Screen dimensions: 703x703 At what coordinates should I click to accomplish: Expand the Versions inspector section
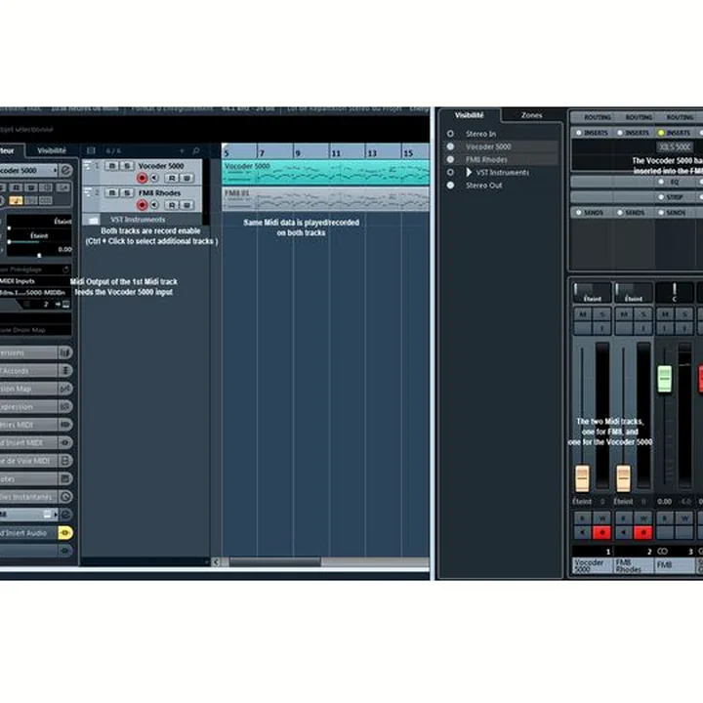click(x=28, y=352)
